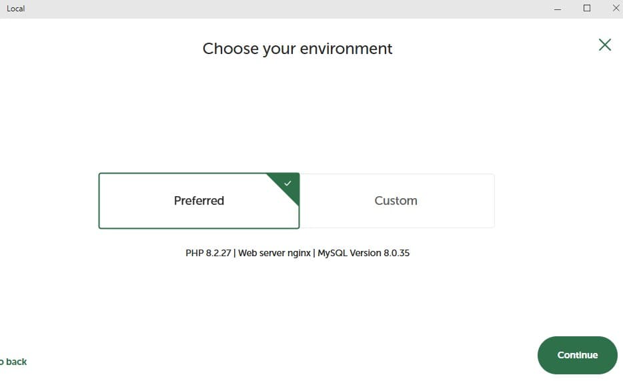Go back to the previous step
This screenshot has height=381, width=623.
pos(14,362)
